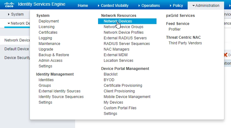231x128 pixels.
Task: Open Logging page
Action: (45, 38)
